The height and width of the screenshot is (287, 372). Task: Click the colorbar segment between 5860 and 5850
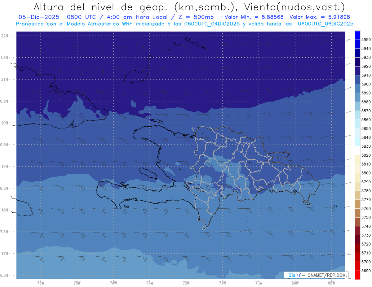coord(357,124)
